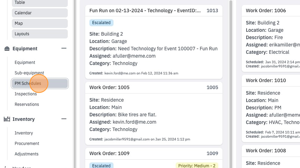Image resolution: width=300 pixels, height=168 pixels.
Task: Open inventory Adjustments
Action: 27,154
